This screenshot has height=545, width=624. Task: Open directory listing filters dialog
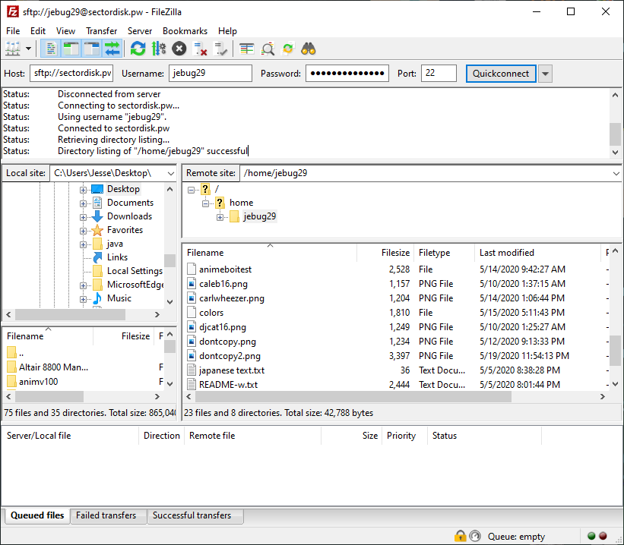(x=247, y=49)
